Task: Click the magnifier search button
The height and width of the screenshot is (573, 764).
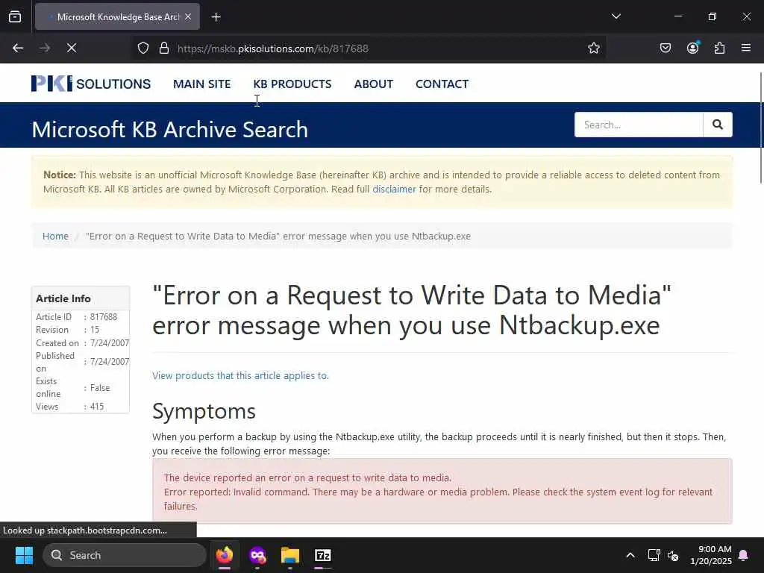Action: [x=718, y=125]
